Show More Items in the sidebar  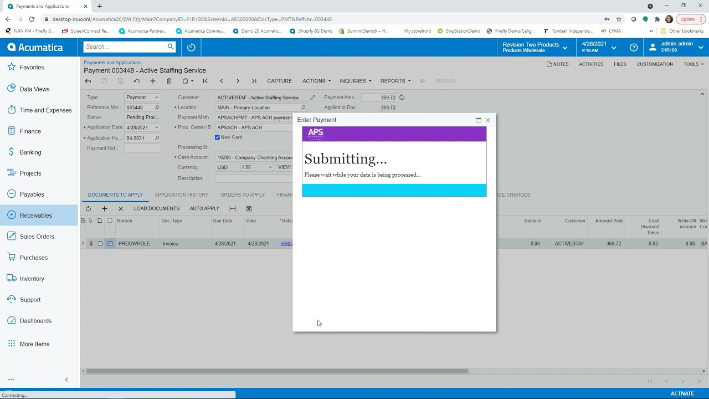click(34, 344)
